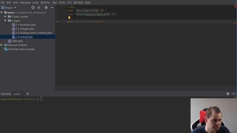Open the Refactor menu
This screenshot has height=133, width=237.
click(46, 3)
